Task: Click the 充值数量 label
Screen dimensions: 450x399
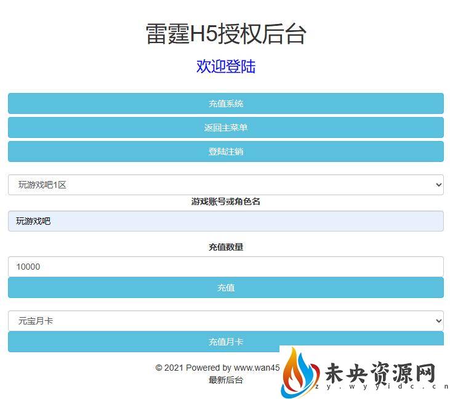Action: 226,247
